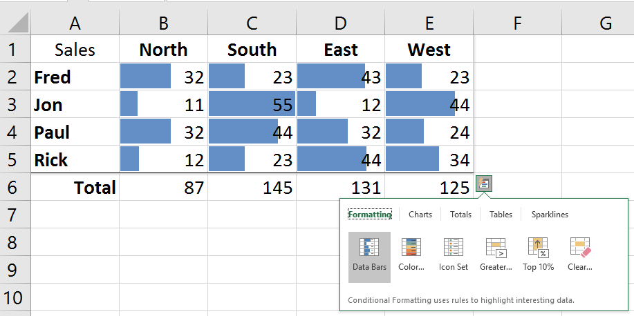Click the Total label cell

[75, 187]
